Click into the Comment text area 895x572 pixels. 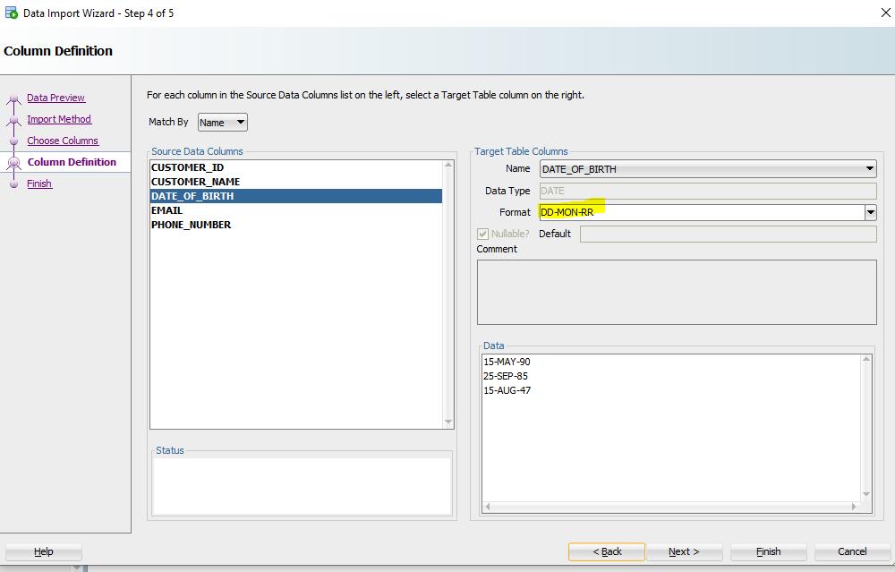point(677,293)
